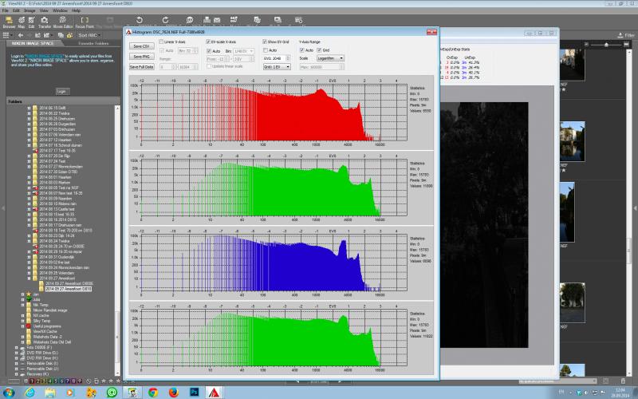Adjust the thumbnail size slider
The height and width of the screenshot is (399, 638).
606,45
